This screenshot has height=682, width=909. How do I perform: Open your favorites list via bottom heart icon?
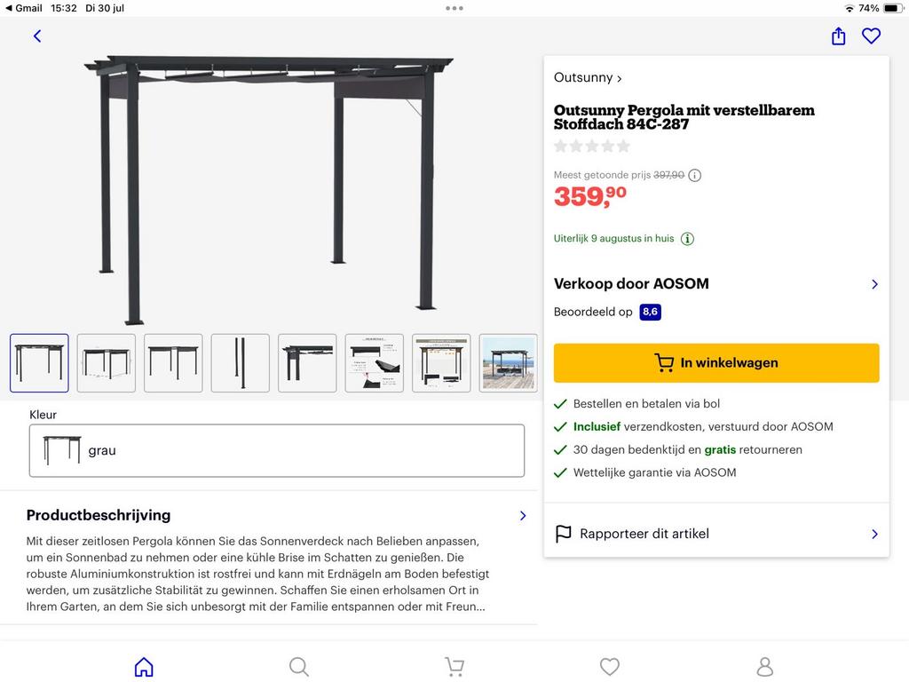click(609, 666)
